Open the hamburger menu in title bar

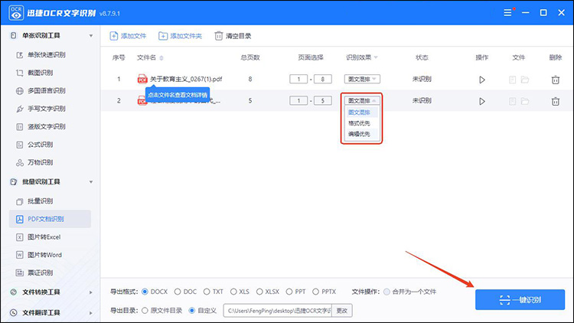coord(507,13)
